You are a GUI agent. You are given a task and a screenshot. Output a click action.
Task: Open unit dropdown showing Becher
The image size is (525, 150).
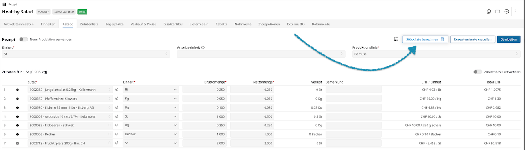pyautogui.click(x=151, y=134)
